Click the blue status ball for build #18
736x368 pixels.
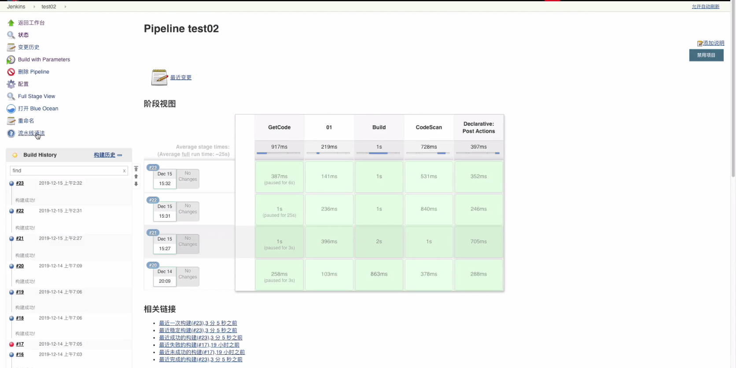pos(11,318)
